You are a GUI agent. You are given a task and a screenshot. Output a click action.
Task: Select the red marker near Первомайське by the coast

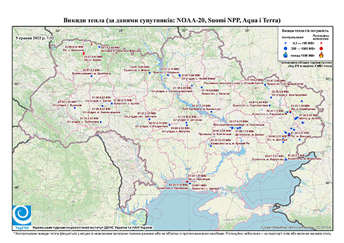(x=187, y=182)
